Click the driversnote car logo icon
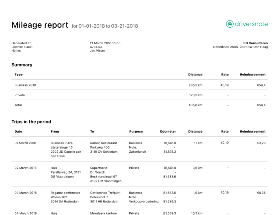The width and height of the screenshot is (279, 215). (230, 24)
